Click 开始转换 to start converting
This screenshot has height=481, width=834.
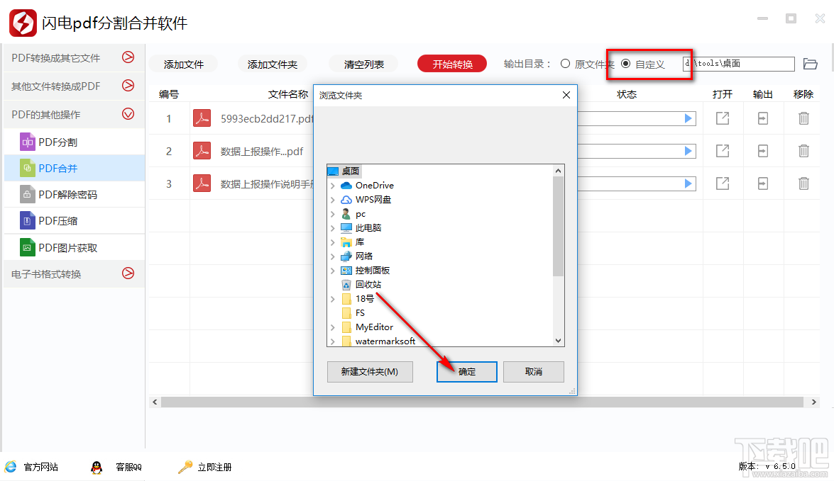[451, 63]
